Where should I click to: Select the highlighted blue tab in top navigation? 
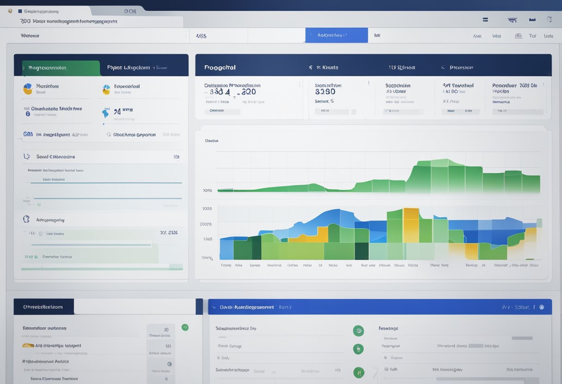336,35
